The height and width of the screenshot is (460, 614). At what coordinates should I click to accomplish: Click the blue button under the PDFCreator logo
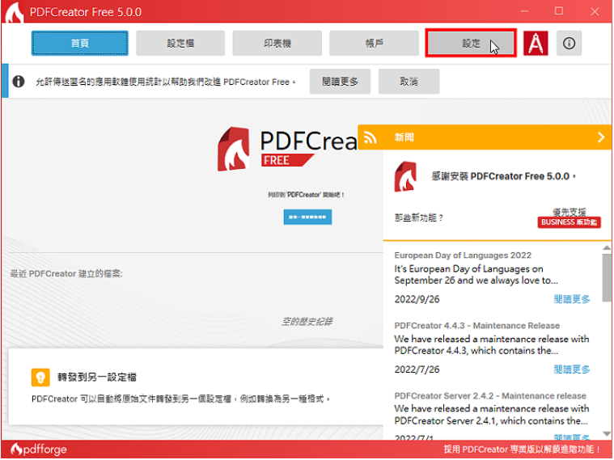[307, 217]
